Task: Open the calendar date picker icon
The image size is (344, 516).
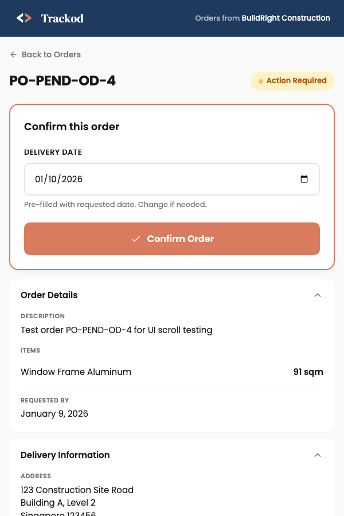Action: click(x=304, y=179)
